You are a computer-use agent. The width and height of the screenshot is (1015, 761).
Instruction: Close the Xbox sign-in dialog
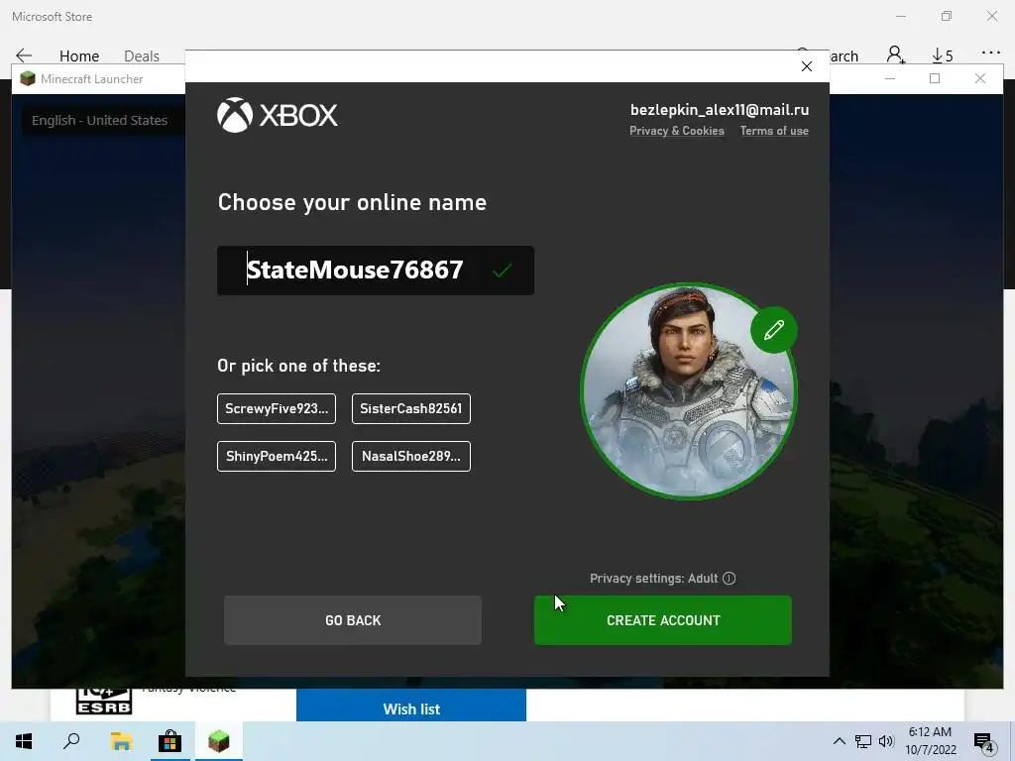pos(807,66)
